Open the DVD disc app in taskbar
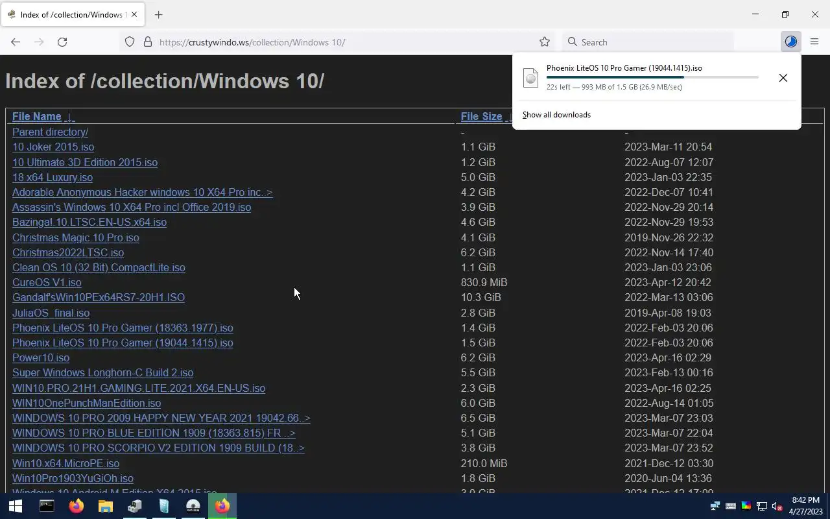This screenshot has height=519, width=830. 193,506
